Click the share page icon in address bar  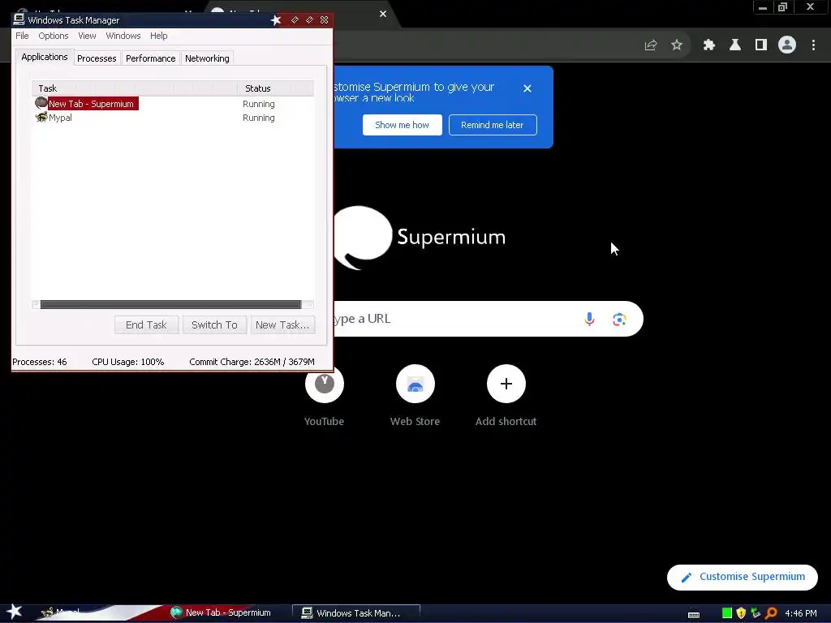coord(650,45)
